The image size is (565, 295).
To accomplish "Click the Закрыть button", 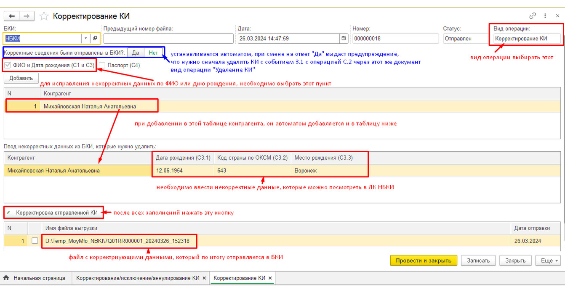I will 515,261.
